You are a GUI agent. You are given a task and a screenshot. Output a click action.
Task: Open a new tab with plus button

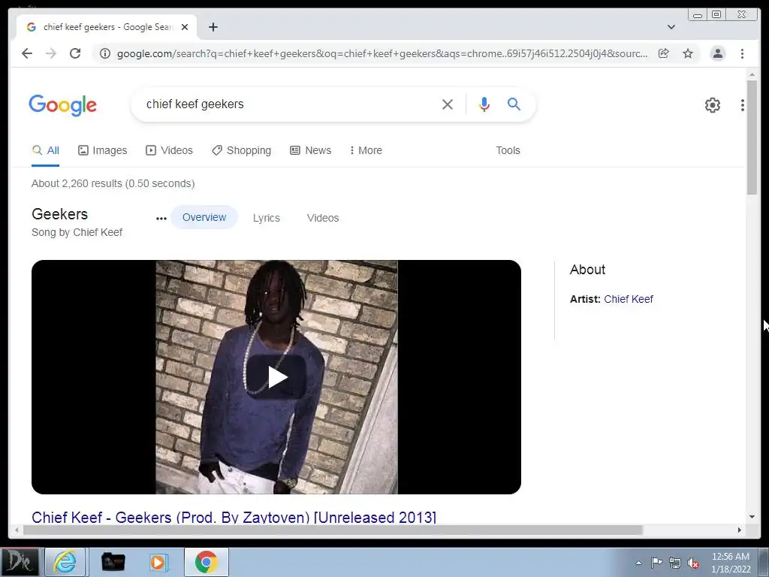pos(213,27)
